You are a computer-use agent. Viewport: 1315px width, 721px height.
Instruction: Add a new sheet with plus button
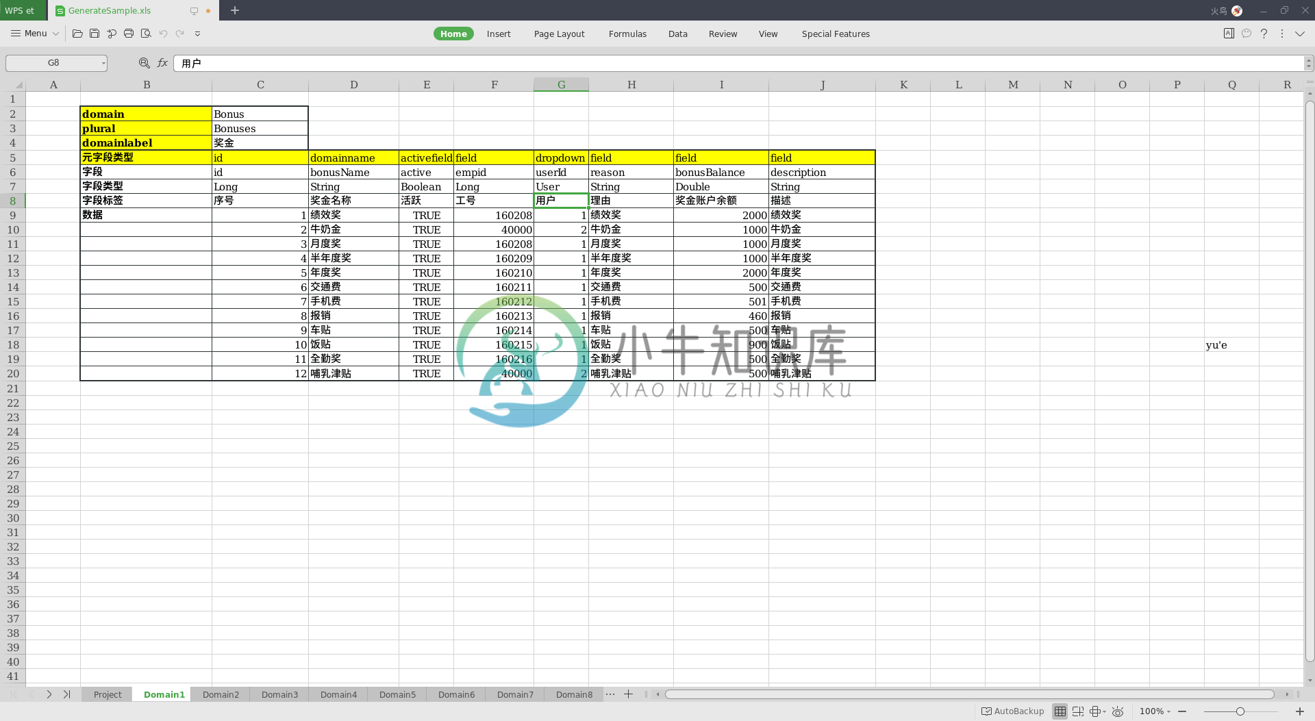[628, 694]
